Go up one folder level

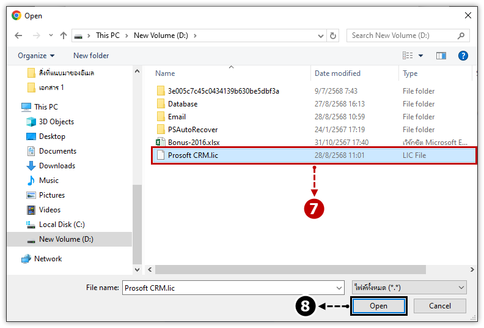(x=64, y=35)
